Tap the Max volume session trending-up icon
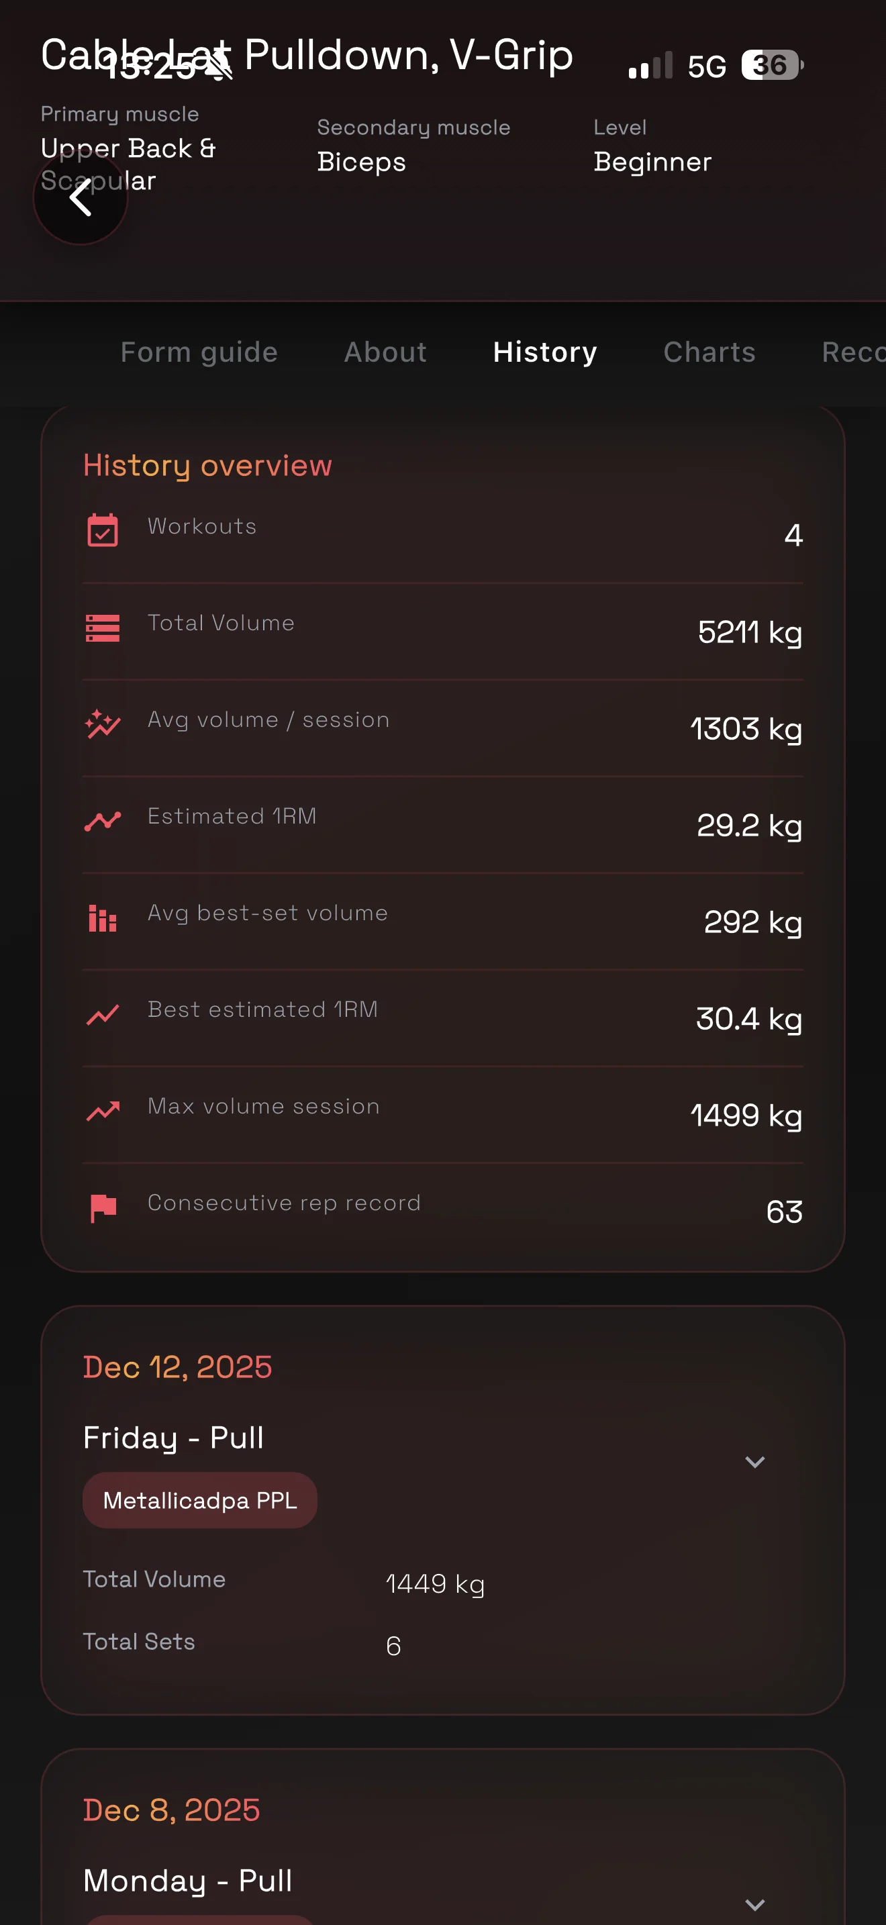Image resolution: width=886 pixels, height=1925 pixels. click(102, 1112)
